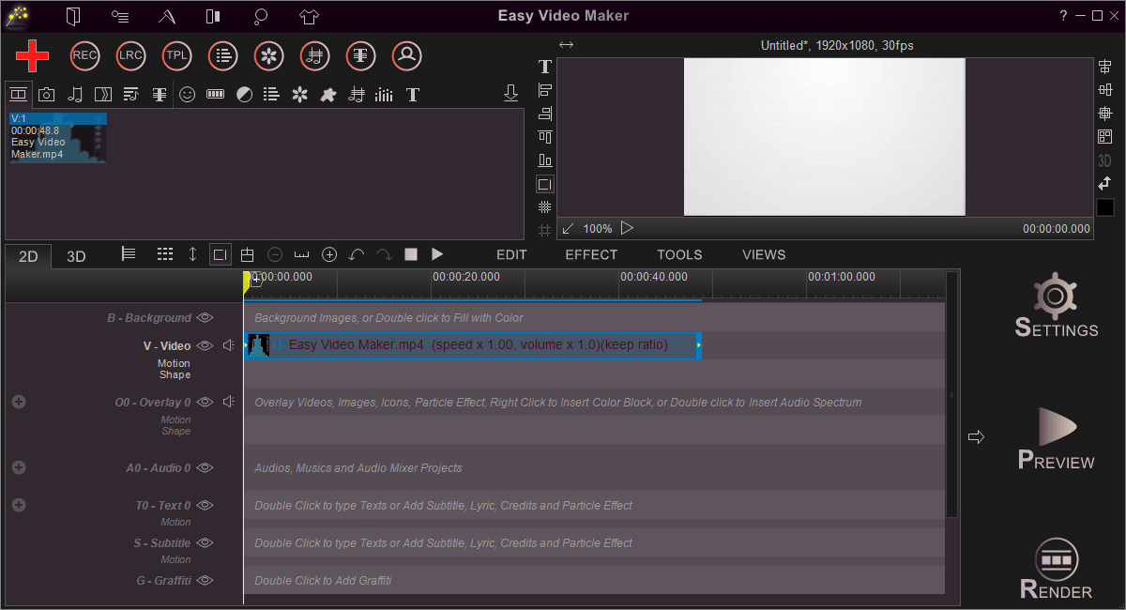Image resolution: width=1126 pixels, height=610 pixels.
Task: Zoom out timeline with minus circle icon
Action: 275,254
